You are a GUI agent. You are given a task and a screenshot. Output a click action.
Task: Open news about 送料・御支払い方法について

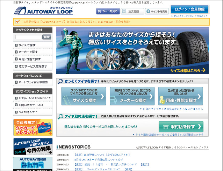pos(111,164)
